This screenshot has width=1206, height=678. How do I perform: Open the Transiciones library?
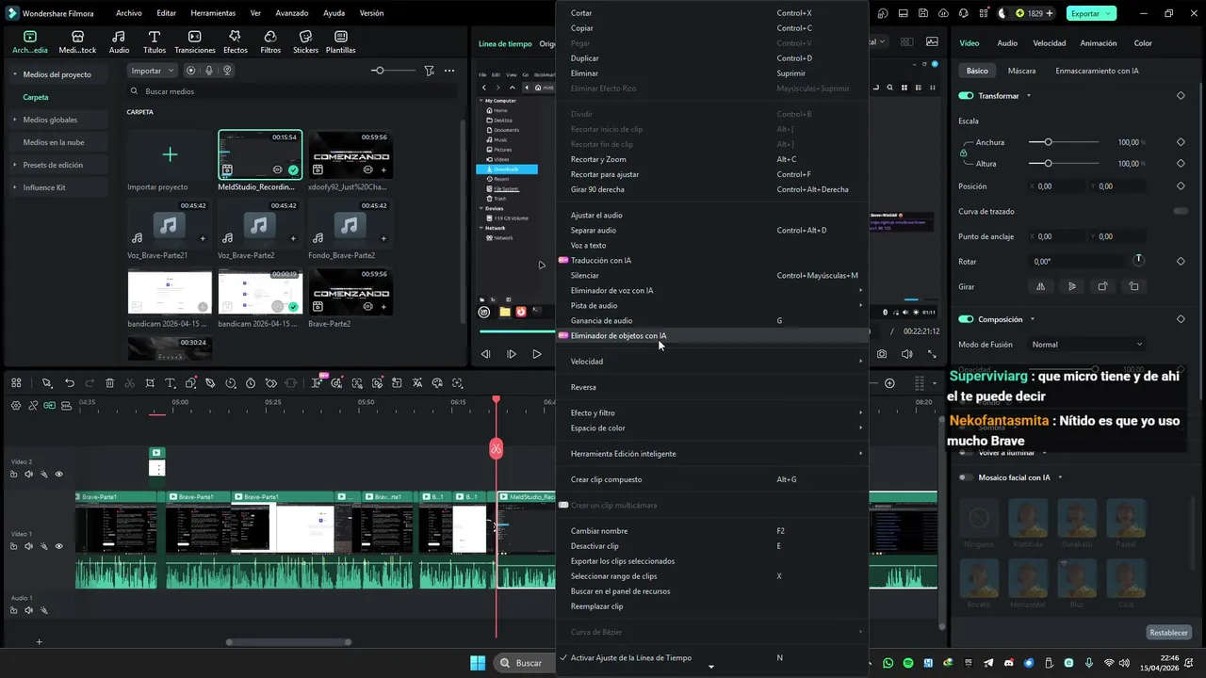click(x=195, y=41)
